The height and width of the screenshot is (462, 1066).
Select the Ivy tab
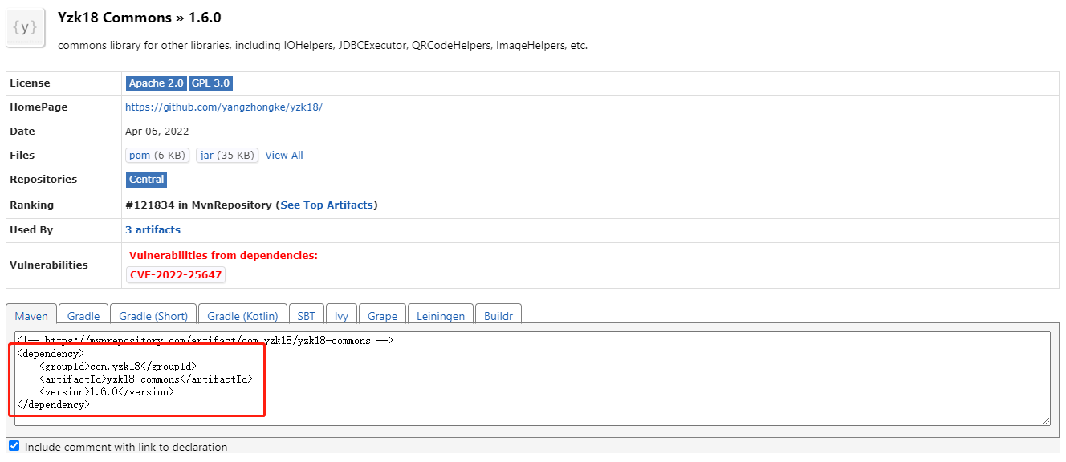click(x=341, y=316)
